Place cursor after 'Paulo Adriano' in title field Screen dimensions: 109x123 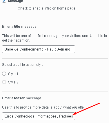coord(70,49)
